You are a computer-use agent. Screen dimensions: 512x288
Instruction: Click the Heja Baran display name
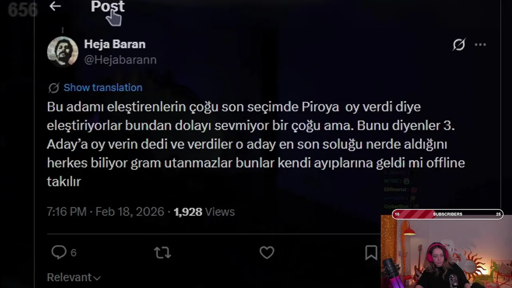(115, 44)
